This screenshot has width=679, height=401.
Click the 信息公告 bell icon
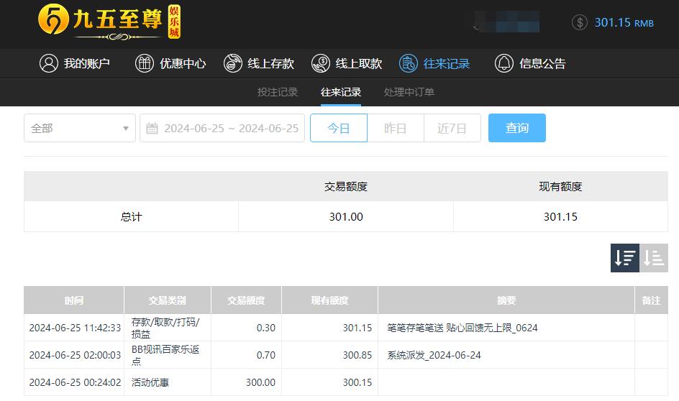pyautogui.click(x=504, y=63)
